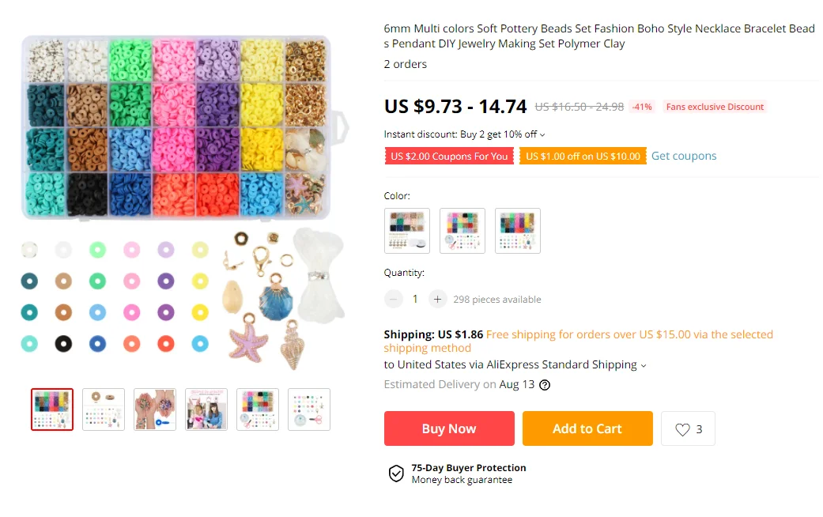This screenshot has width=823, height=517.
Task: Click the Estimated Delivery help question mark
Action: click(x=545, y=385)
